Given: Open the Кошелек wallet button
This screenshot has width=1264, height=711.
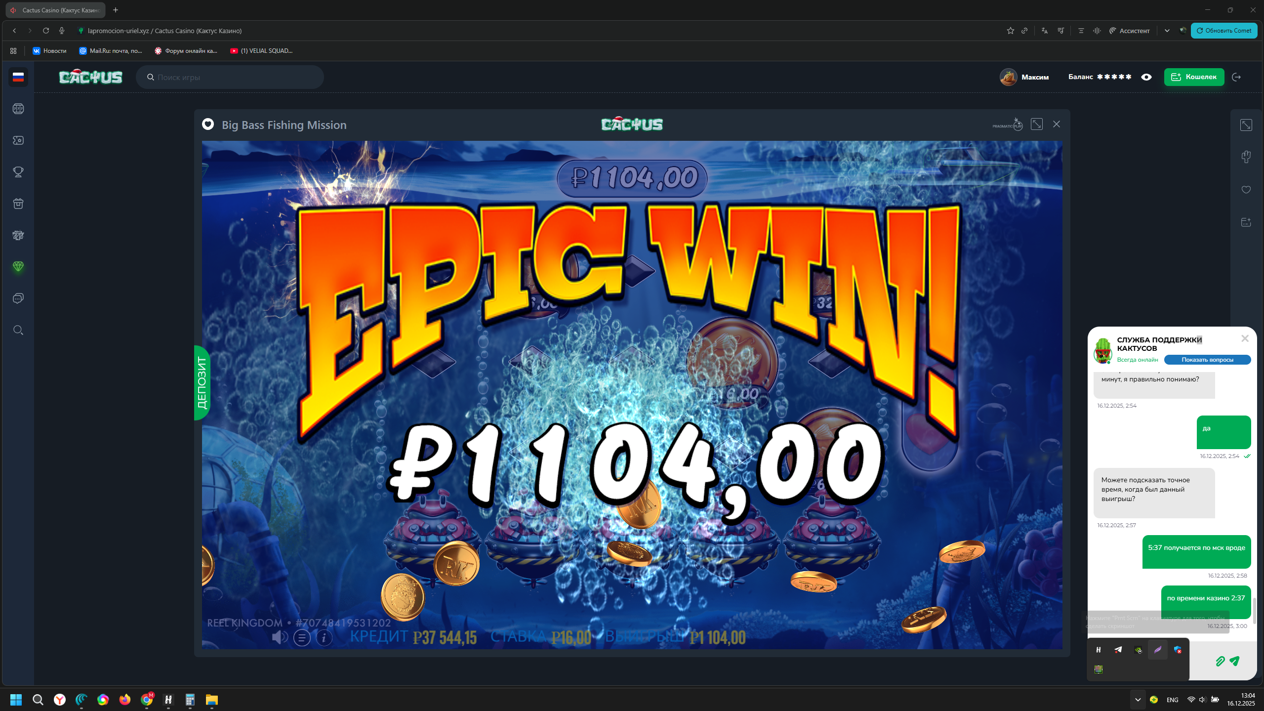Looking at the screenshot, I should (x=1194, y=77).
